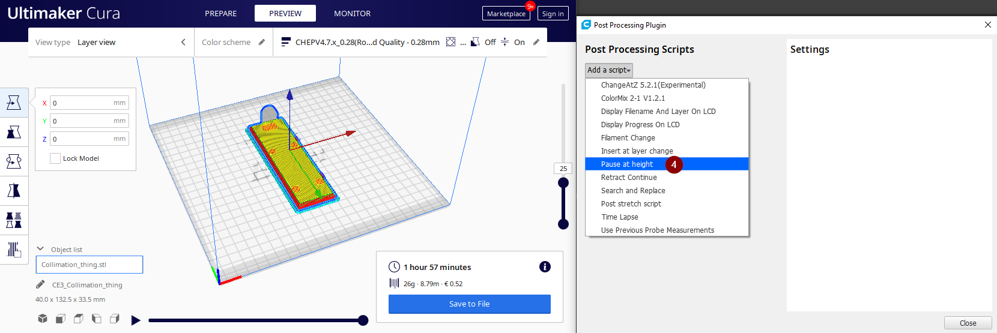The width and height of the screenshot is (997, 333).
Task: Click the pencil icon to edit print settings
Action: 536,42
